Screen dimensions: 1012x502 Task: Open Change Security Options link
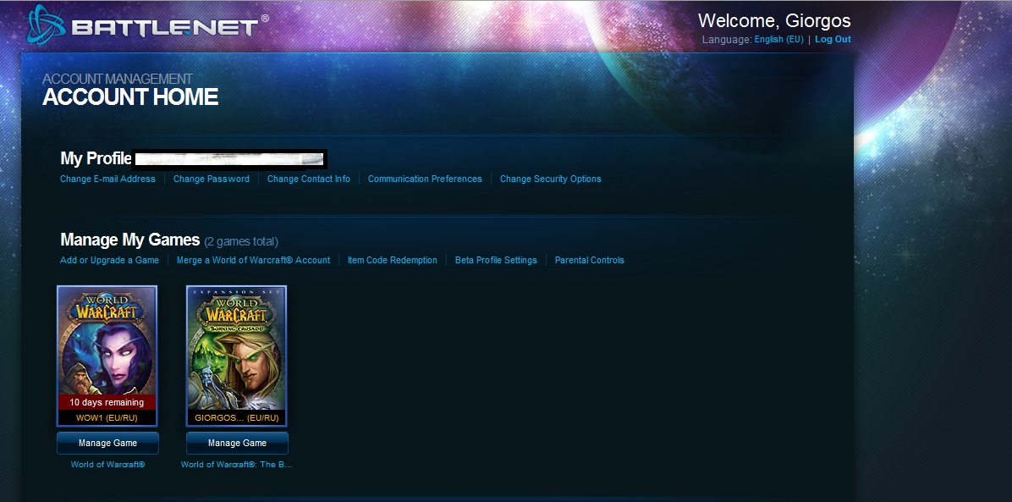pos(551,179)
